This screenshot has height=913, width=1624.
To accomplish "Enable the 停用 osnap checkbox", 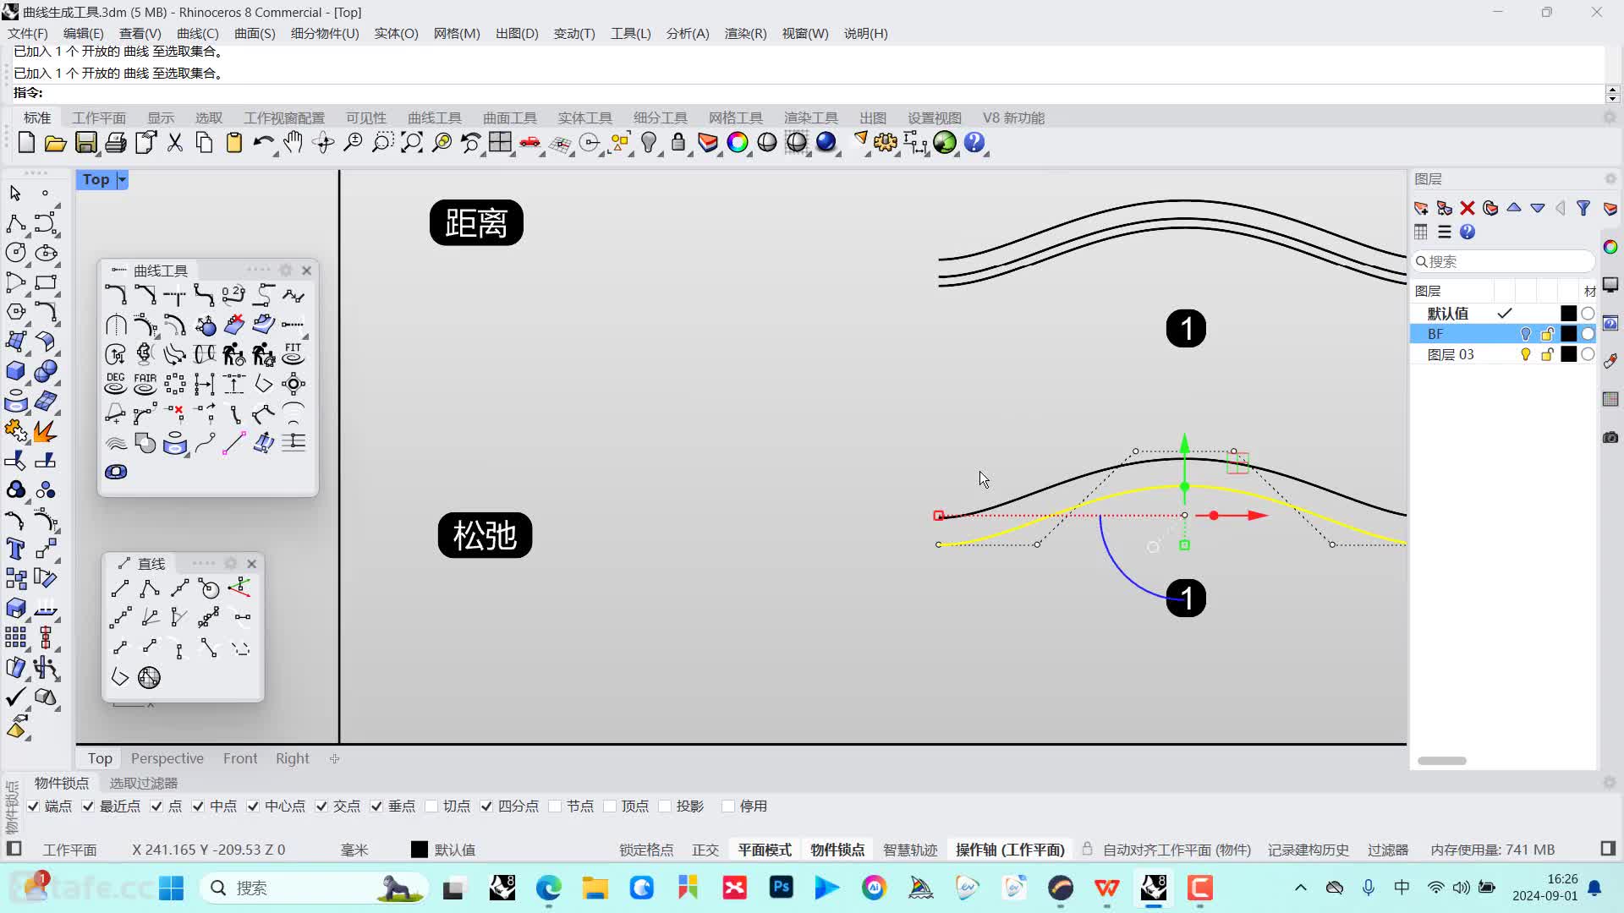I will 728,806.
